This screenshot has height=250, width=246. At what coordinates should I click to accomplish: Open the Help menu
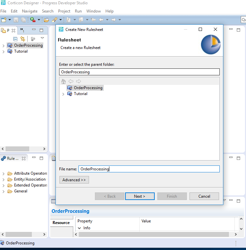coord(109,11)
